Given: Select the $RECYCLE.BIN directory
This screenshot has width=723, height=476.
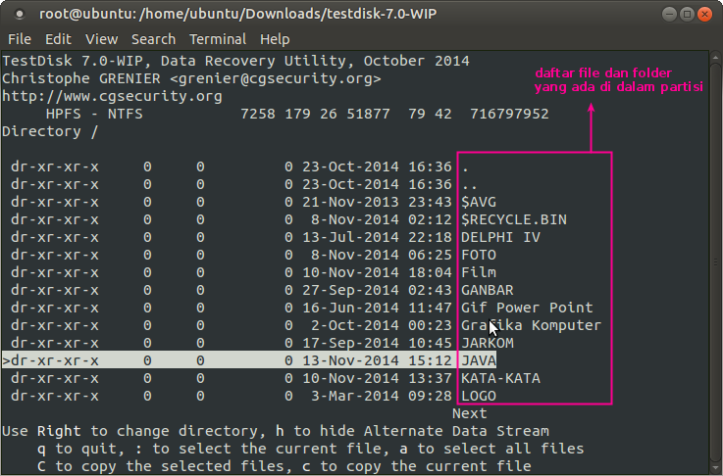Looking at the screenshot, I should coord(513,219).
